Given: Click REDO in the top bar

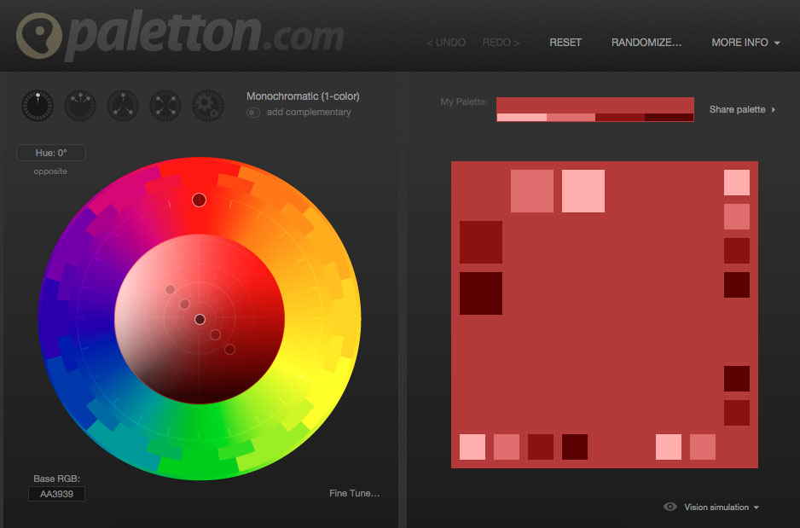Looking at the screenshot, I should 501,43.
